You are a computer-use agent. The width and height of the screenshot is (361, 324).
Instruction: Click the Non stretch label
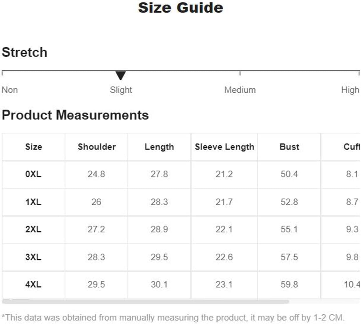[10, 90]
